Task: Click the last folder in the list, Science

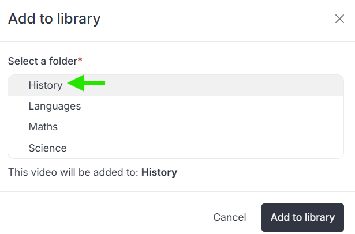Action: coord(175,148)
